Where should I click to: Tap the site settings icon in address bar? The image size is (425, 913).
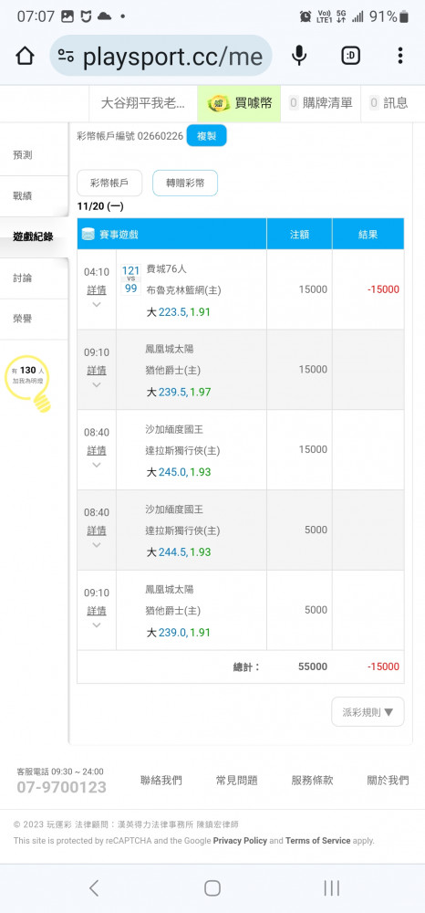(66, 56)
